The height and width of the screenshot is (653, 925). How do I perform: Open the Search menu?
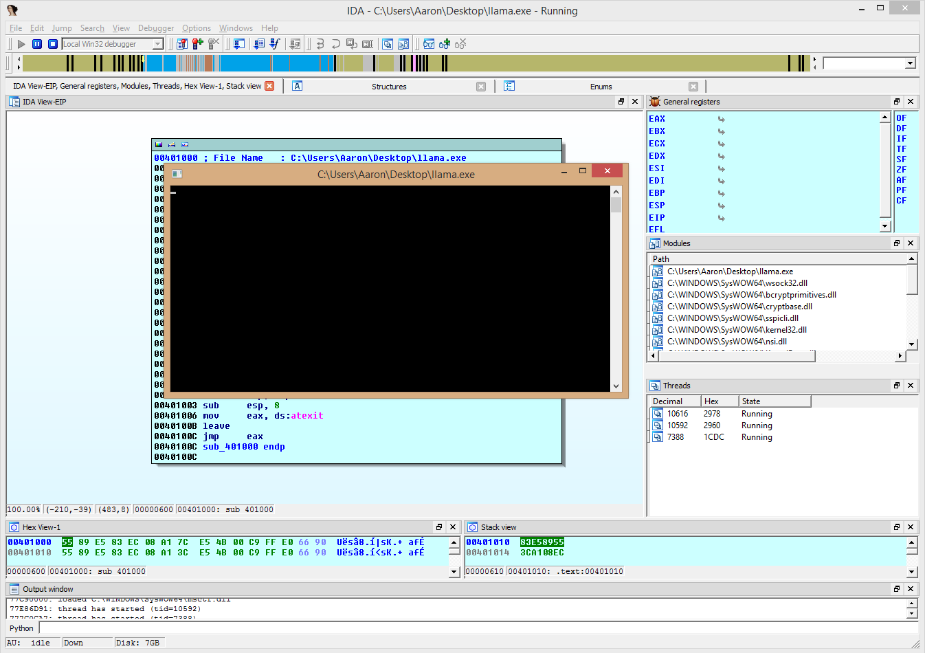pyautogui.click(x=92, y=28)
